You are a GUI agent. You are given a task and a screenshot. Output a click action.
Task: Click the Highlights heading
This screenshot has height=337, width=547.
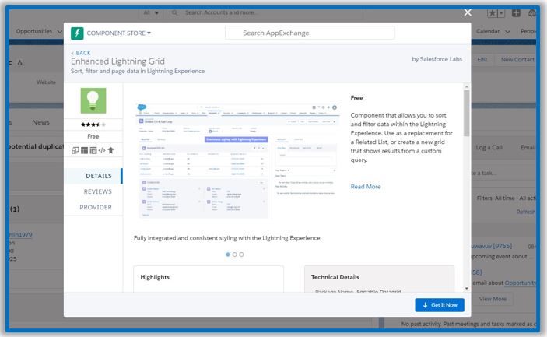[155, 277]
